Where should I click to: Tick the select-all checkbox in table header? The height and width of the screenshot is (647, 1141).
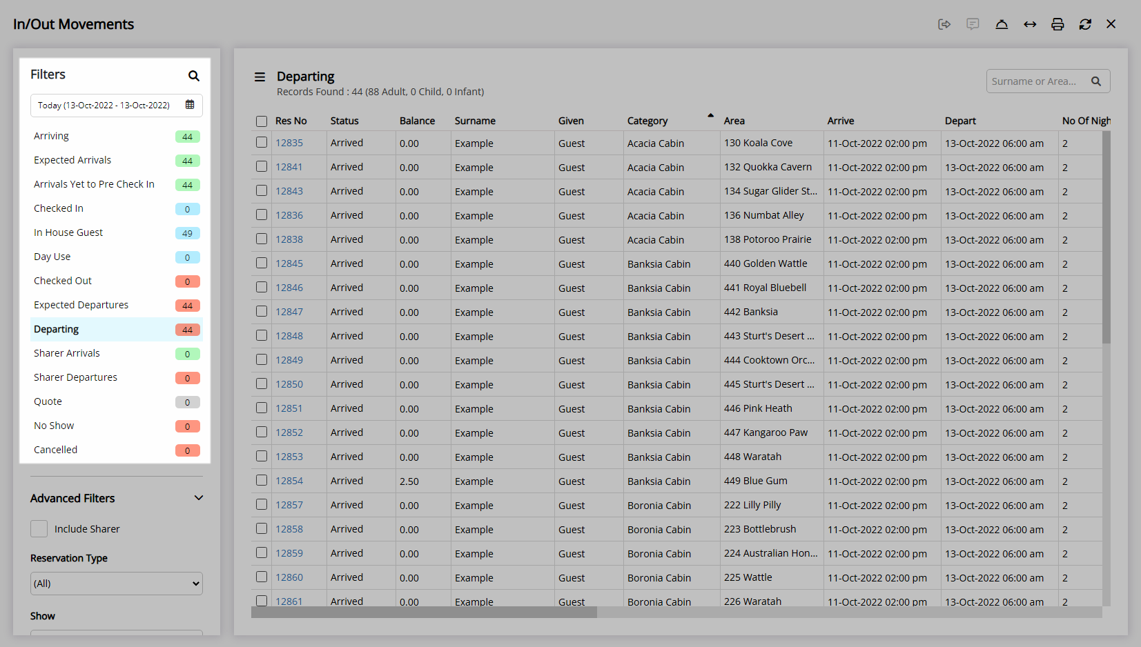262,121
